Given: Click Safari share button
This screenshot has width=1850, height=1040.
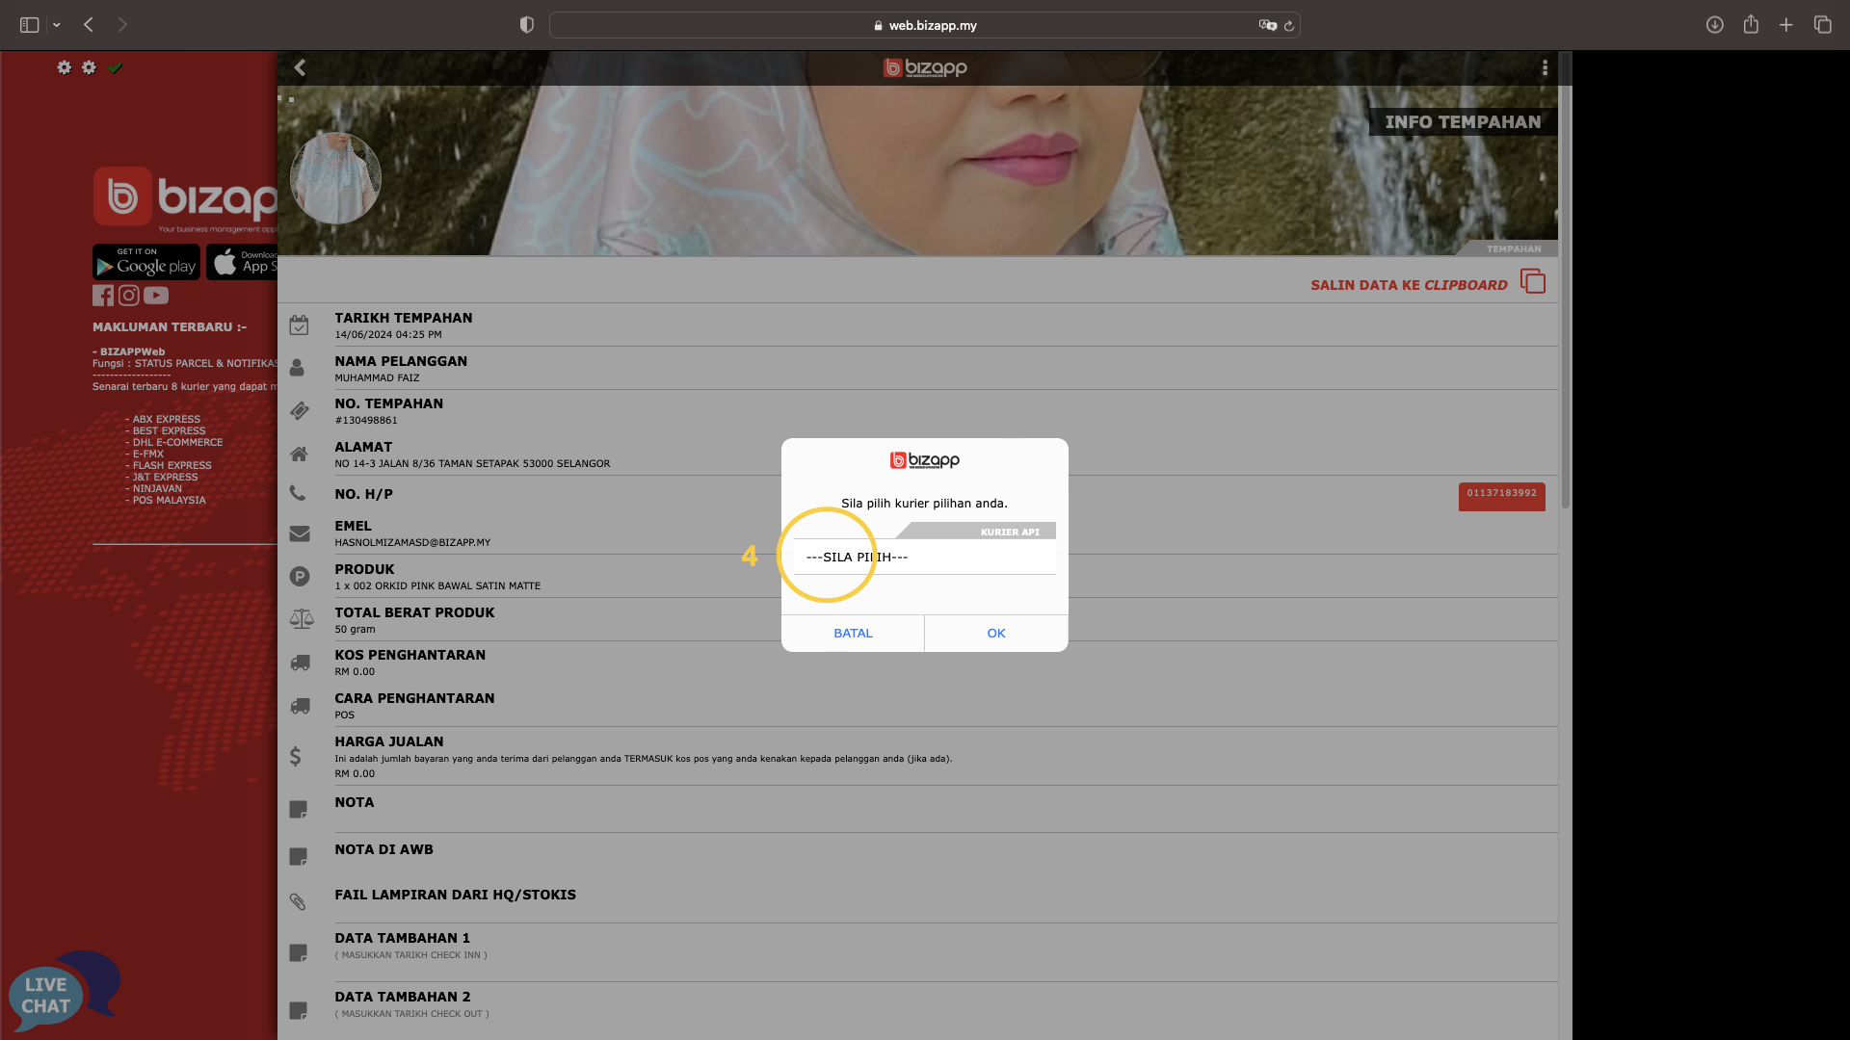Looking at the screenshot, I should click(x=1751, y=25).
